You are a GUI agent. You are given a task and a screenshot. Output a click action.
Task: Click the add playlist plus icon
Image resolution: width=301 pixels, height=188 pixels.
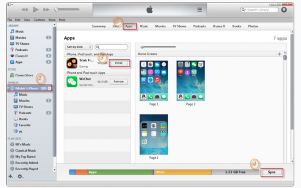coord(11,176)
